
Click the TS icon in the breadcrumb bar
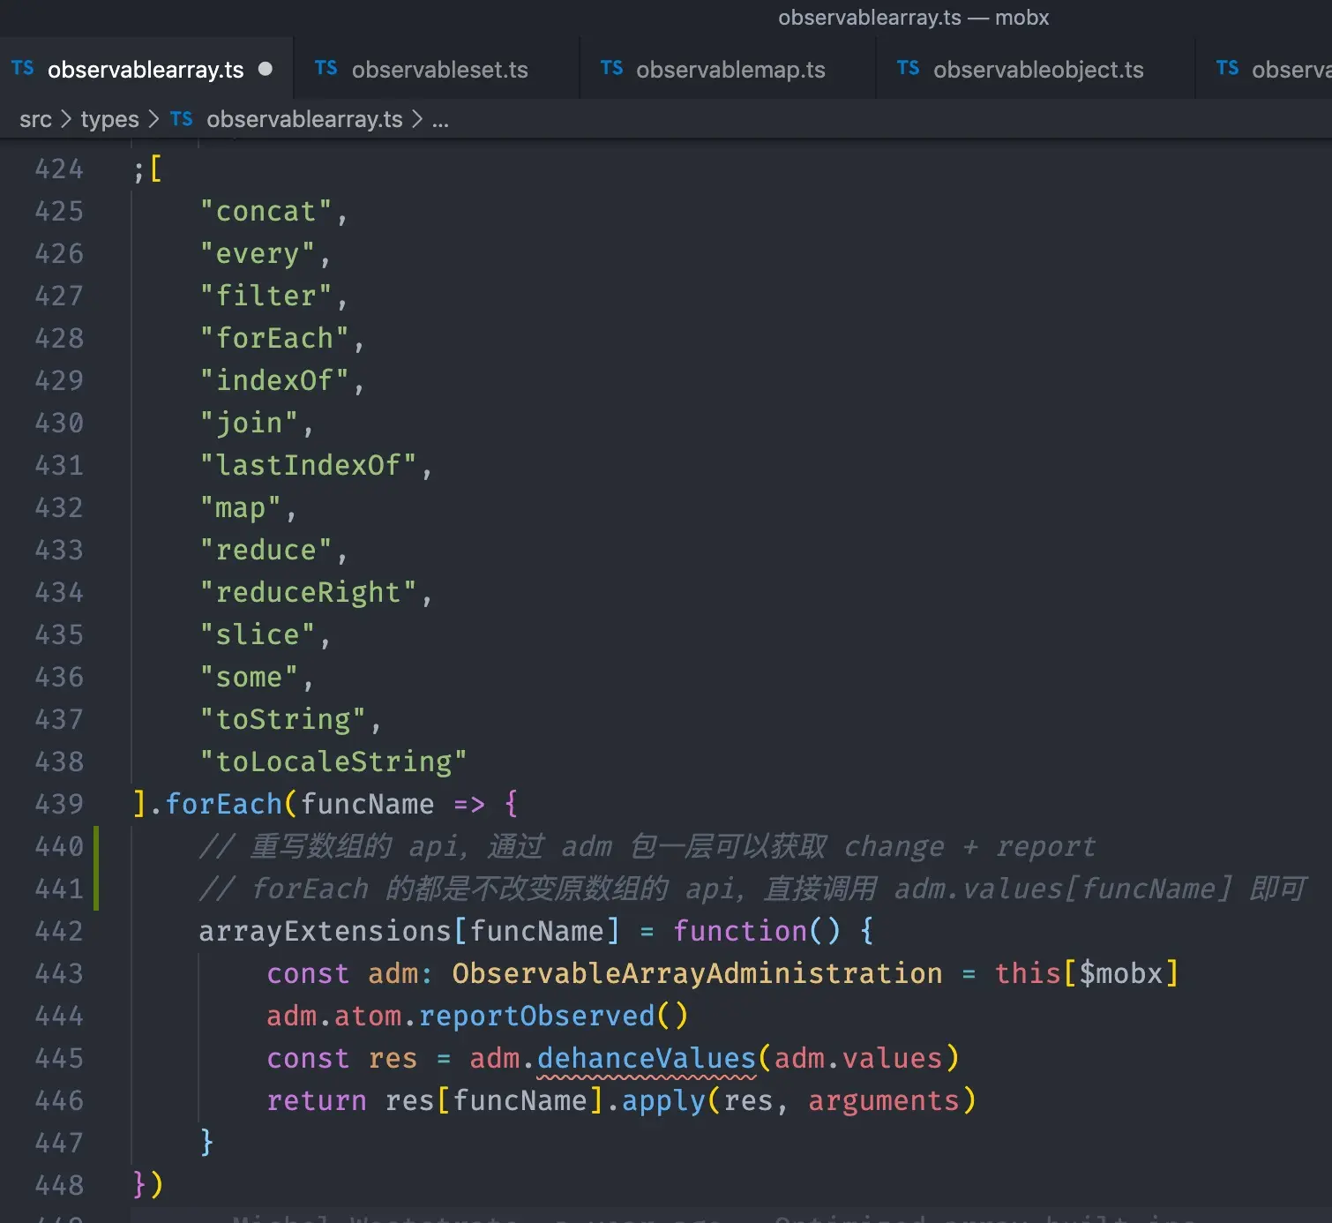pyautogui.click(x=181, y=119)
